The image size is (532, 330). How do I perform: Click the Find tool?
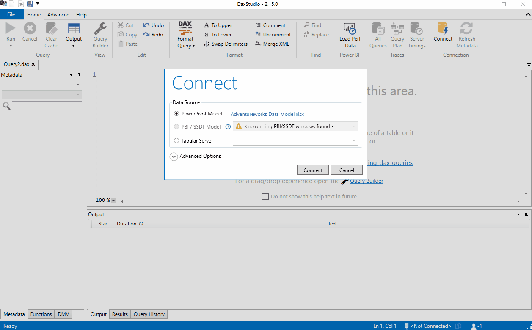pos(312,25)
